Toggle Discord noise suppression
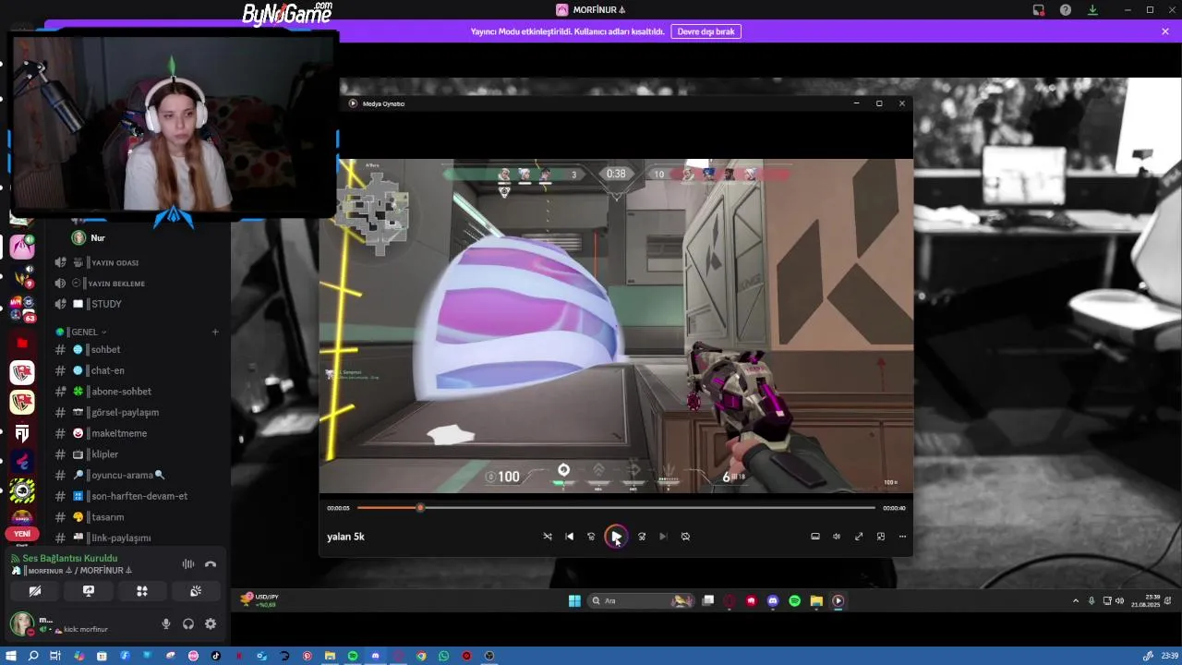Viewport: 1182px width, 665px height. [x=188, y=564]
